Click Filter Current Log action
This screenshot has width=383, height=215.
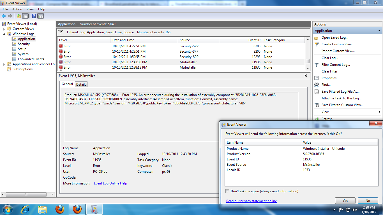336,65
